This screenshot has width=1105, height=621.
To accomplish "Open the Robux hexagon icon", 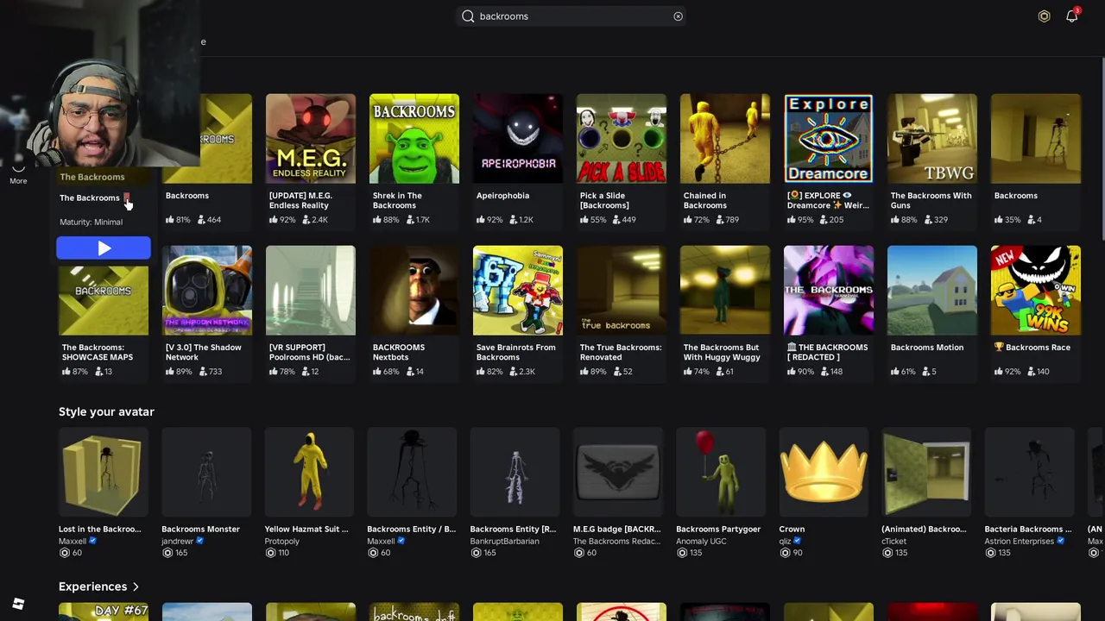I will click(1044, 16).
